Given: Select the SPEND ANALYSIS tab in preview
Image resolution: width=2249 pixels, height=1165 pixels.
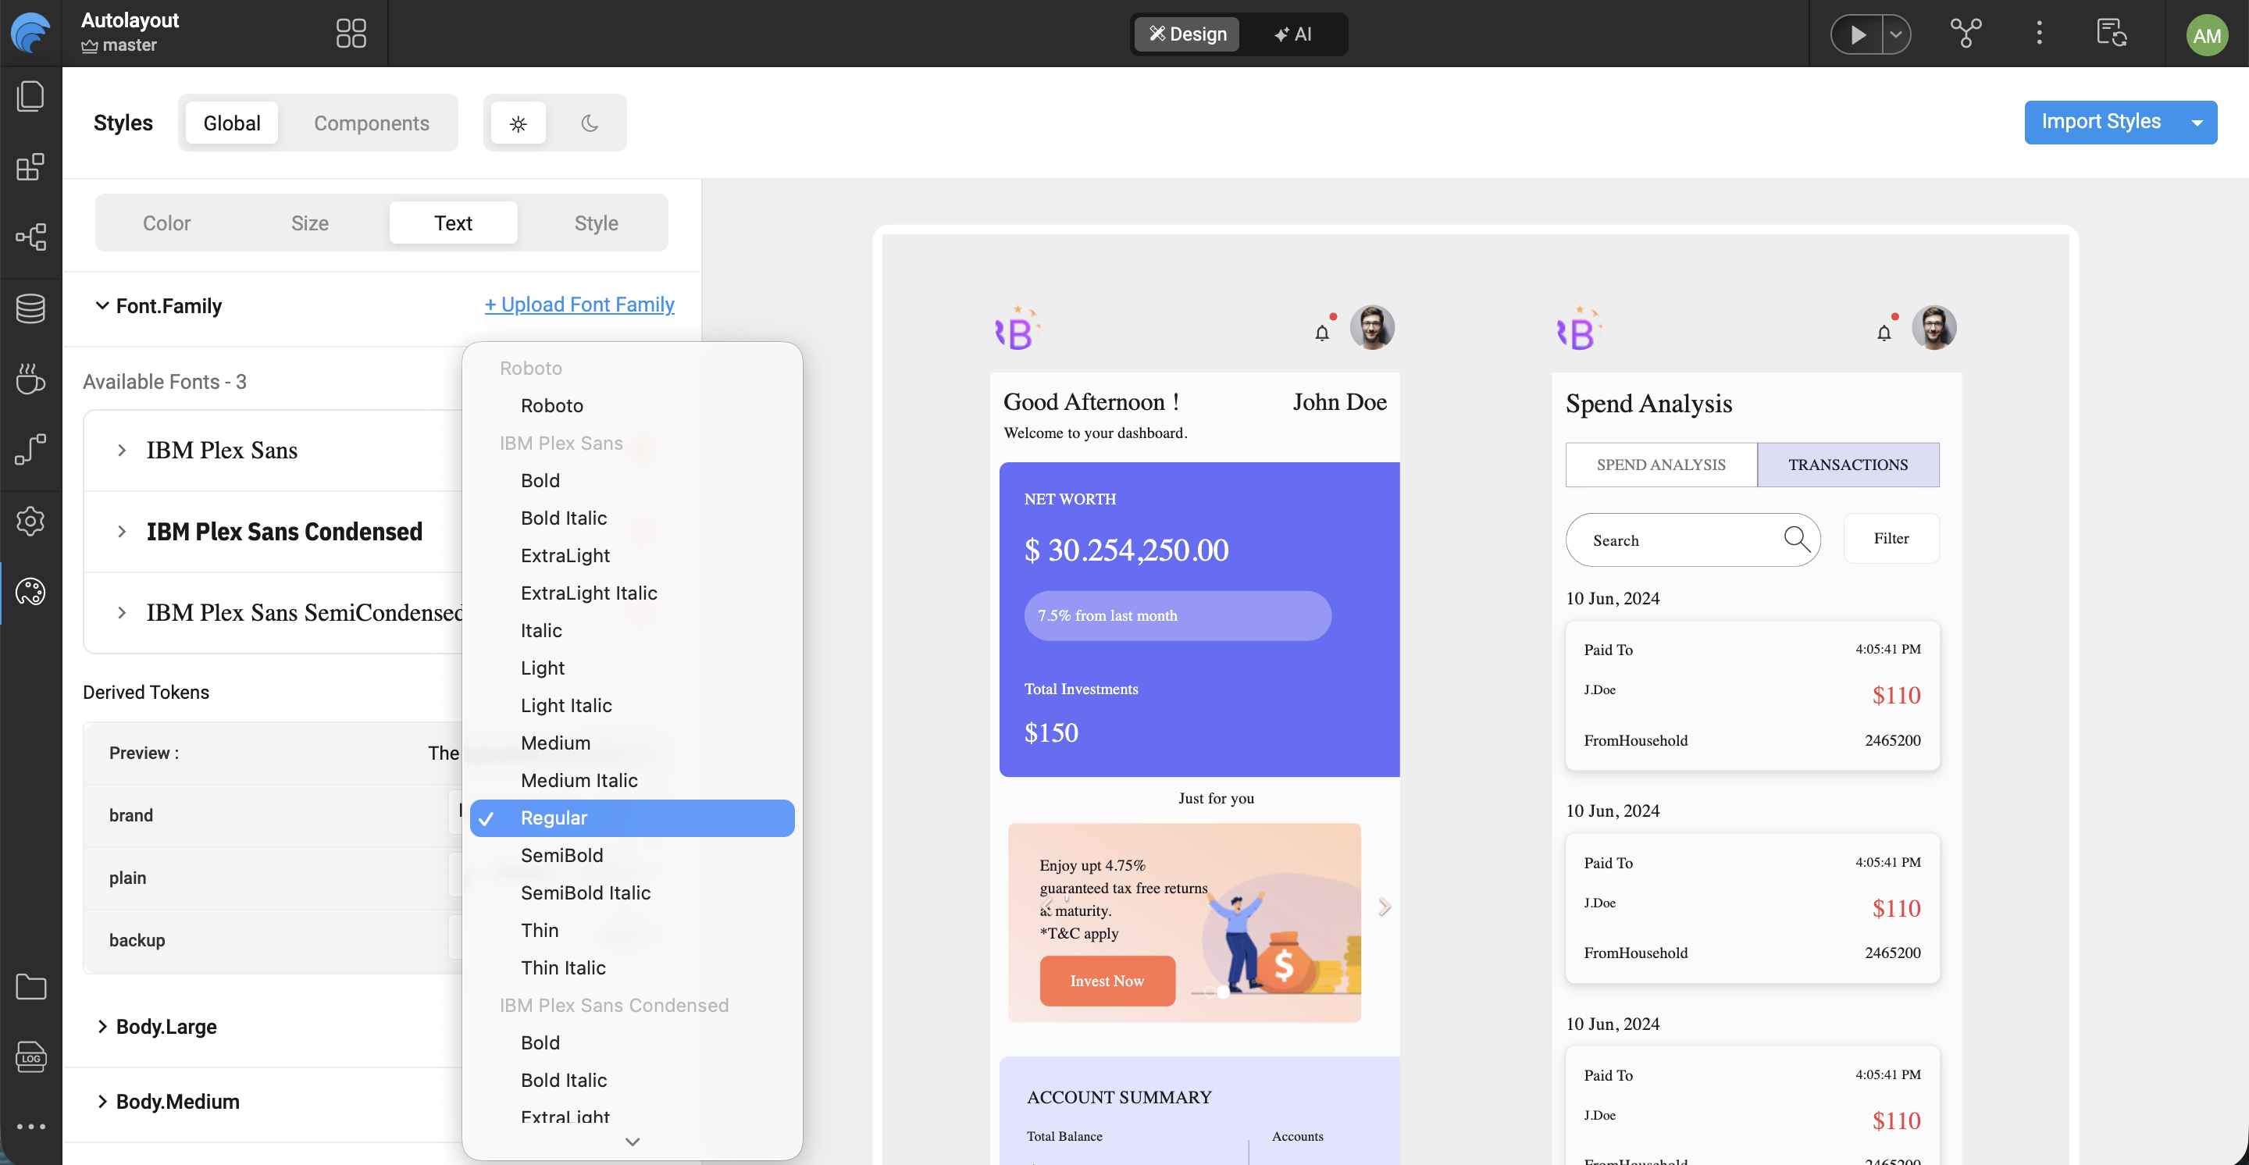Looking at the screenshot, I should coord(1660,465).
